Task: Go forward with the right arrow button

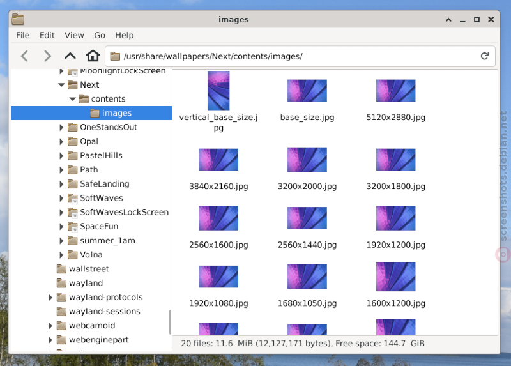Action: pos(47,56)
